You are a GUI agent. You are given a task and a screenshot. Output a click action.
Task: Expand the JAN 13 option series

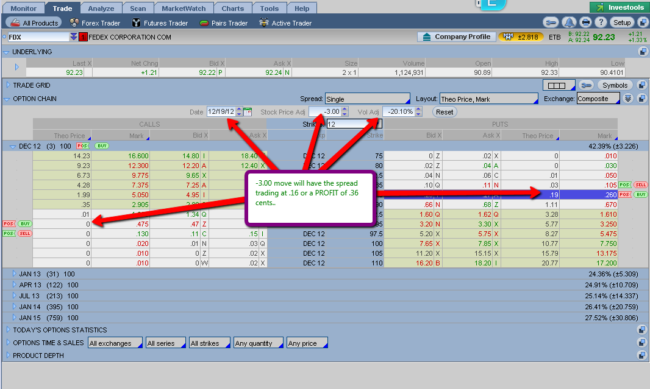click(15, 274)
